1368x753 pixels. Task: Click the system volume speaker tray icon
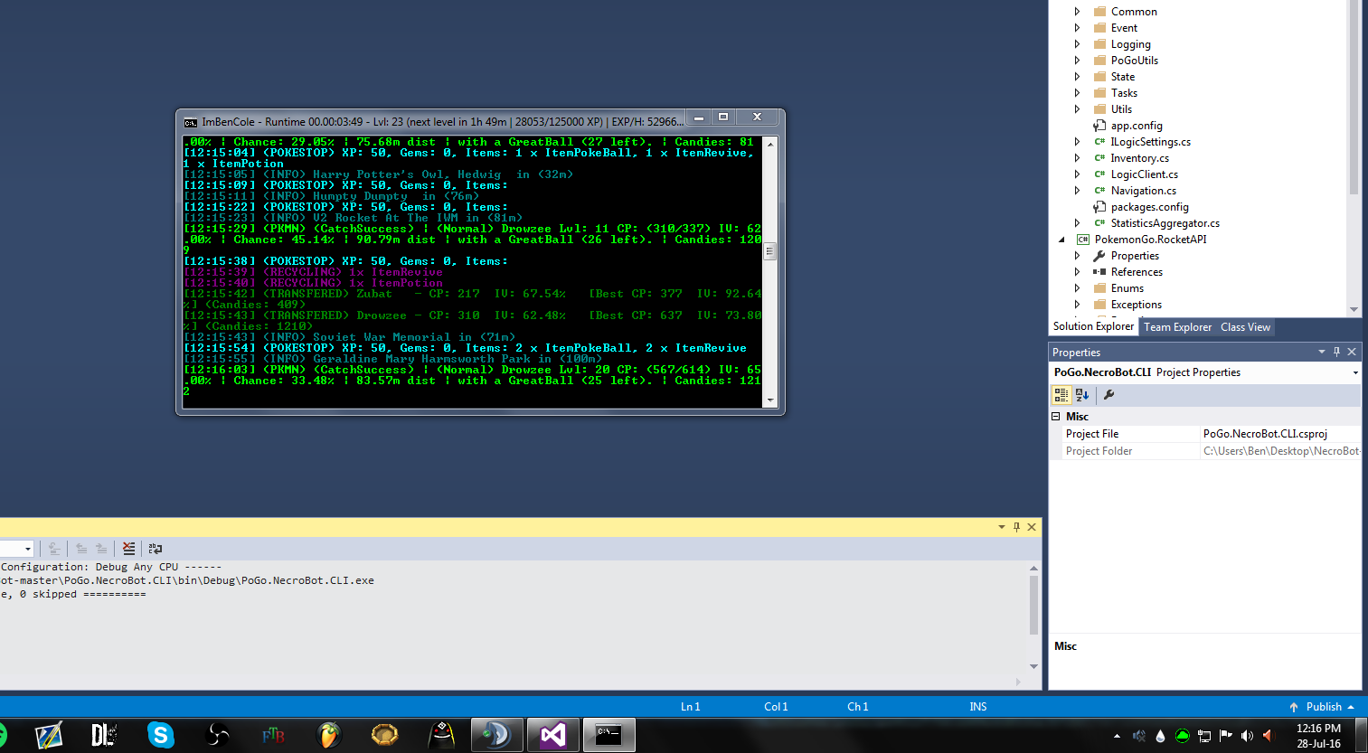point(1247,736)
